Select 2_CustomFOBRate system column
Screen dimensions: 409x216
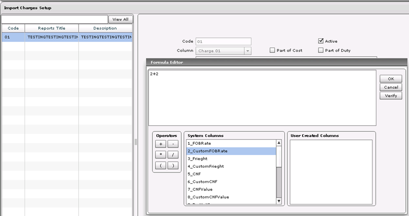click(231, 151)
